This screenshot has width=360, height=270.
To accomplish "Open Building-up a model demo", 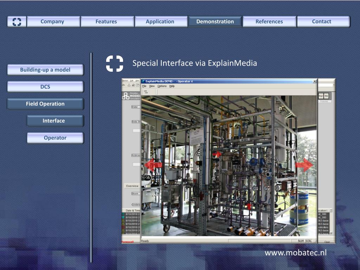I will coord(45,70).
